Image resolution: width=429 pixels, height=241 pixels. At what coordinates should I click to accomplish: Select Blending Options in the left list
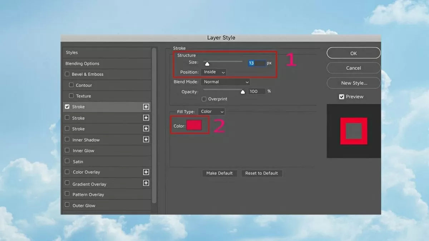coord(83,64)
